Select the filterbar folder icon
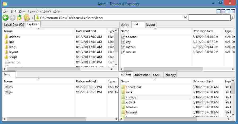This screenshot has height=124, width=238. (123, 107)
